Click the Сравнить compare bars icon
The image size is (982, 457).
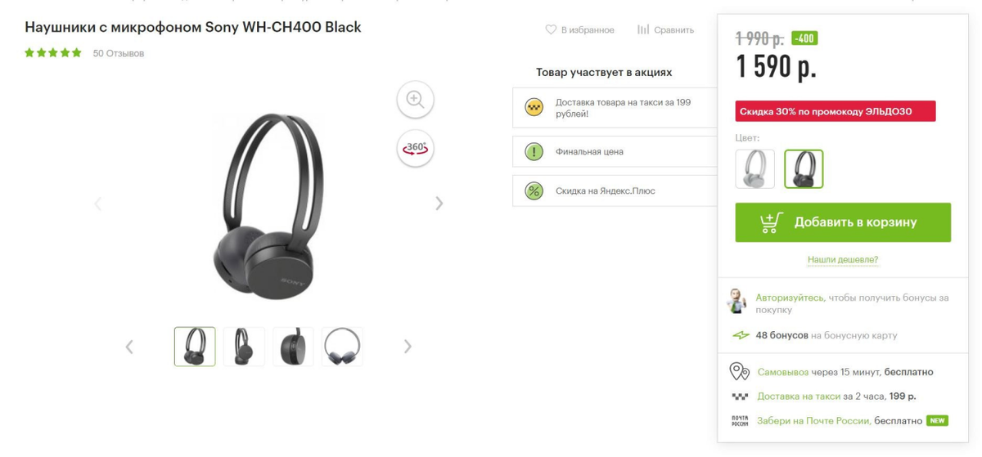pos(643,29)
